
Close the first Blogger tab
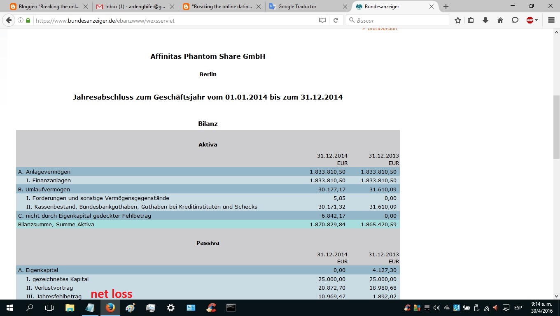[x=85, y=7]
